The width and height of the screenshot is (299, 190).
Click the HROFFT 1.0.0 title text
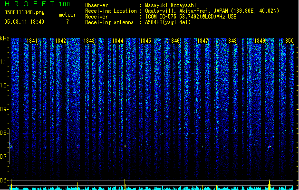tap(38, 4)
